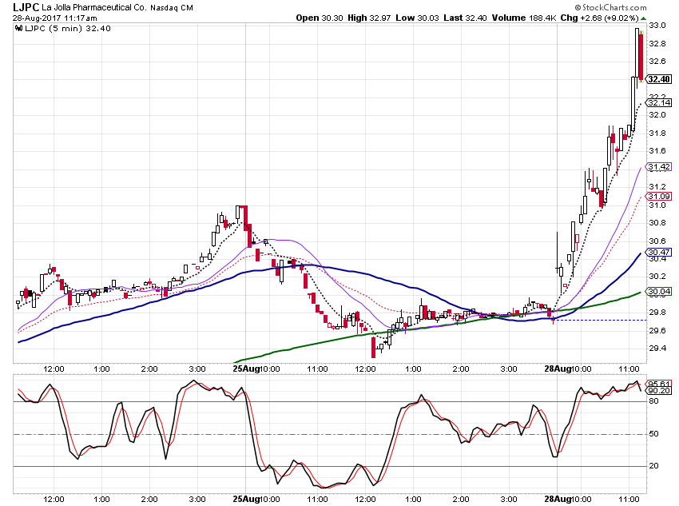Click the 33.0 price axis label
The width and height of the screenshot is (679, 506).
[x=657, y=26]
